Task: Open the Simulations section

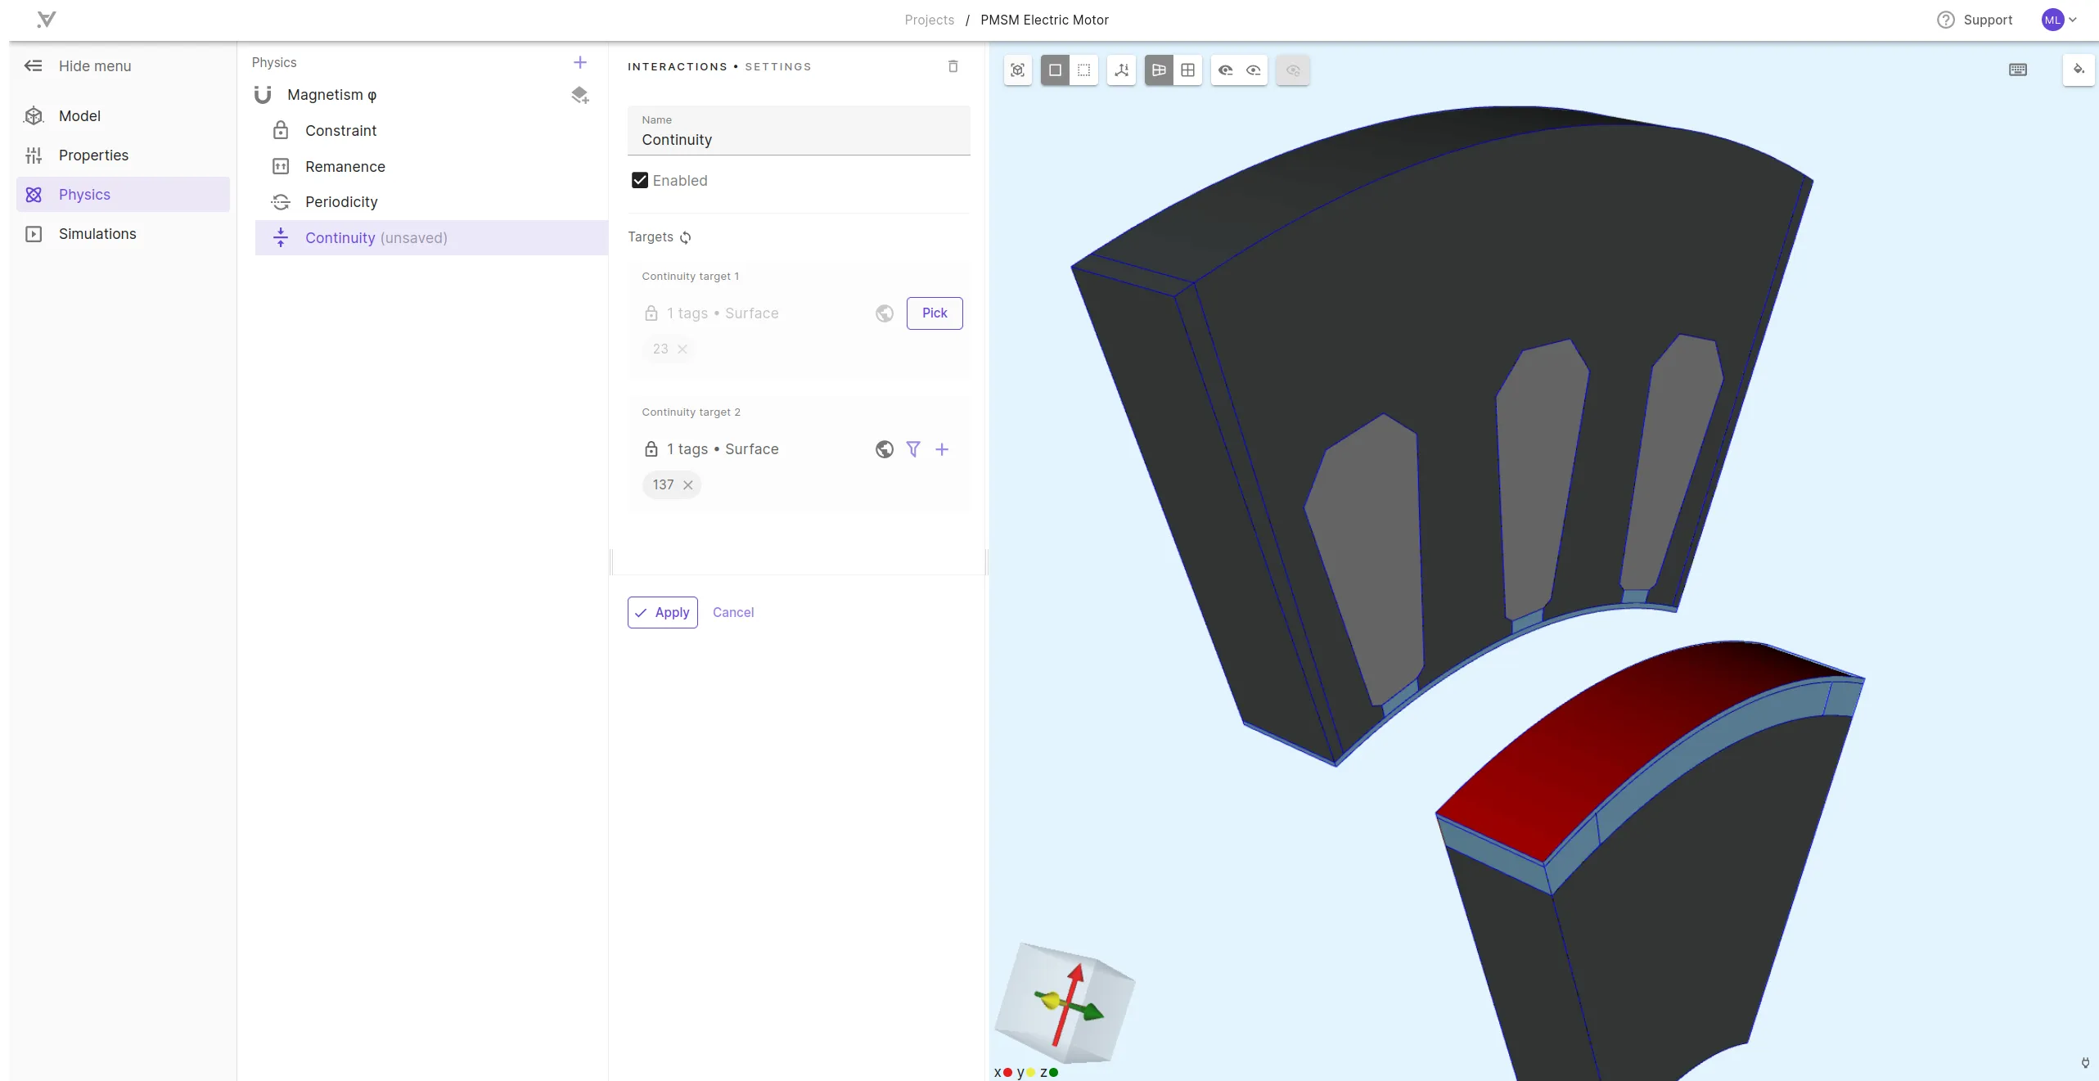Action: (x=123, y=234)
